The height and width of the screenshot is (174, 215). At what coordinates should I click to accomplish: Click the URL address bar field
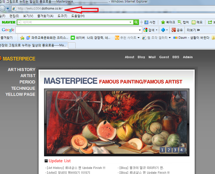pyautogui.click(x=114, y=9)
